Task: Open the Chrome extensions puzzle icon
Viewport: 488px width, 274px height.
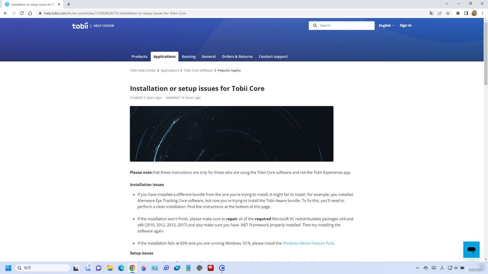Action: (458, 13)
